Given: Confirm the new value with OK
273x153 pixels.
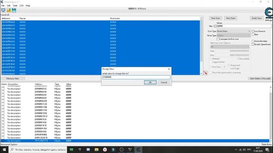Looking at the screenshot, I should coord(150,82).
